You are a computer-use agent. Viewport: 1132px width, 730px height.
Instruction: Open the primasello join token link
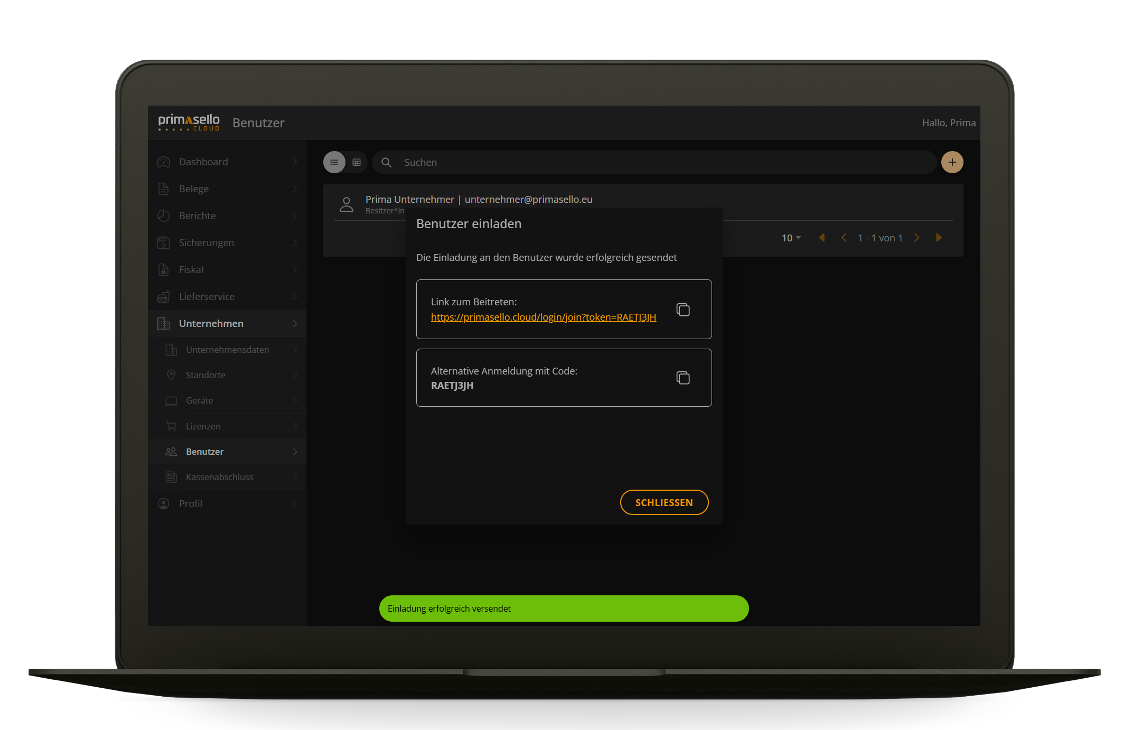pyautogui.click(x=543, y=317)
